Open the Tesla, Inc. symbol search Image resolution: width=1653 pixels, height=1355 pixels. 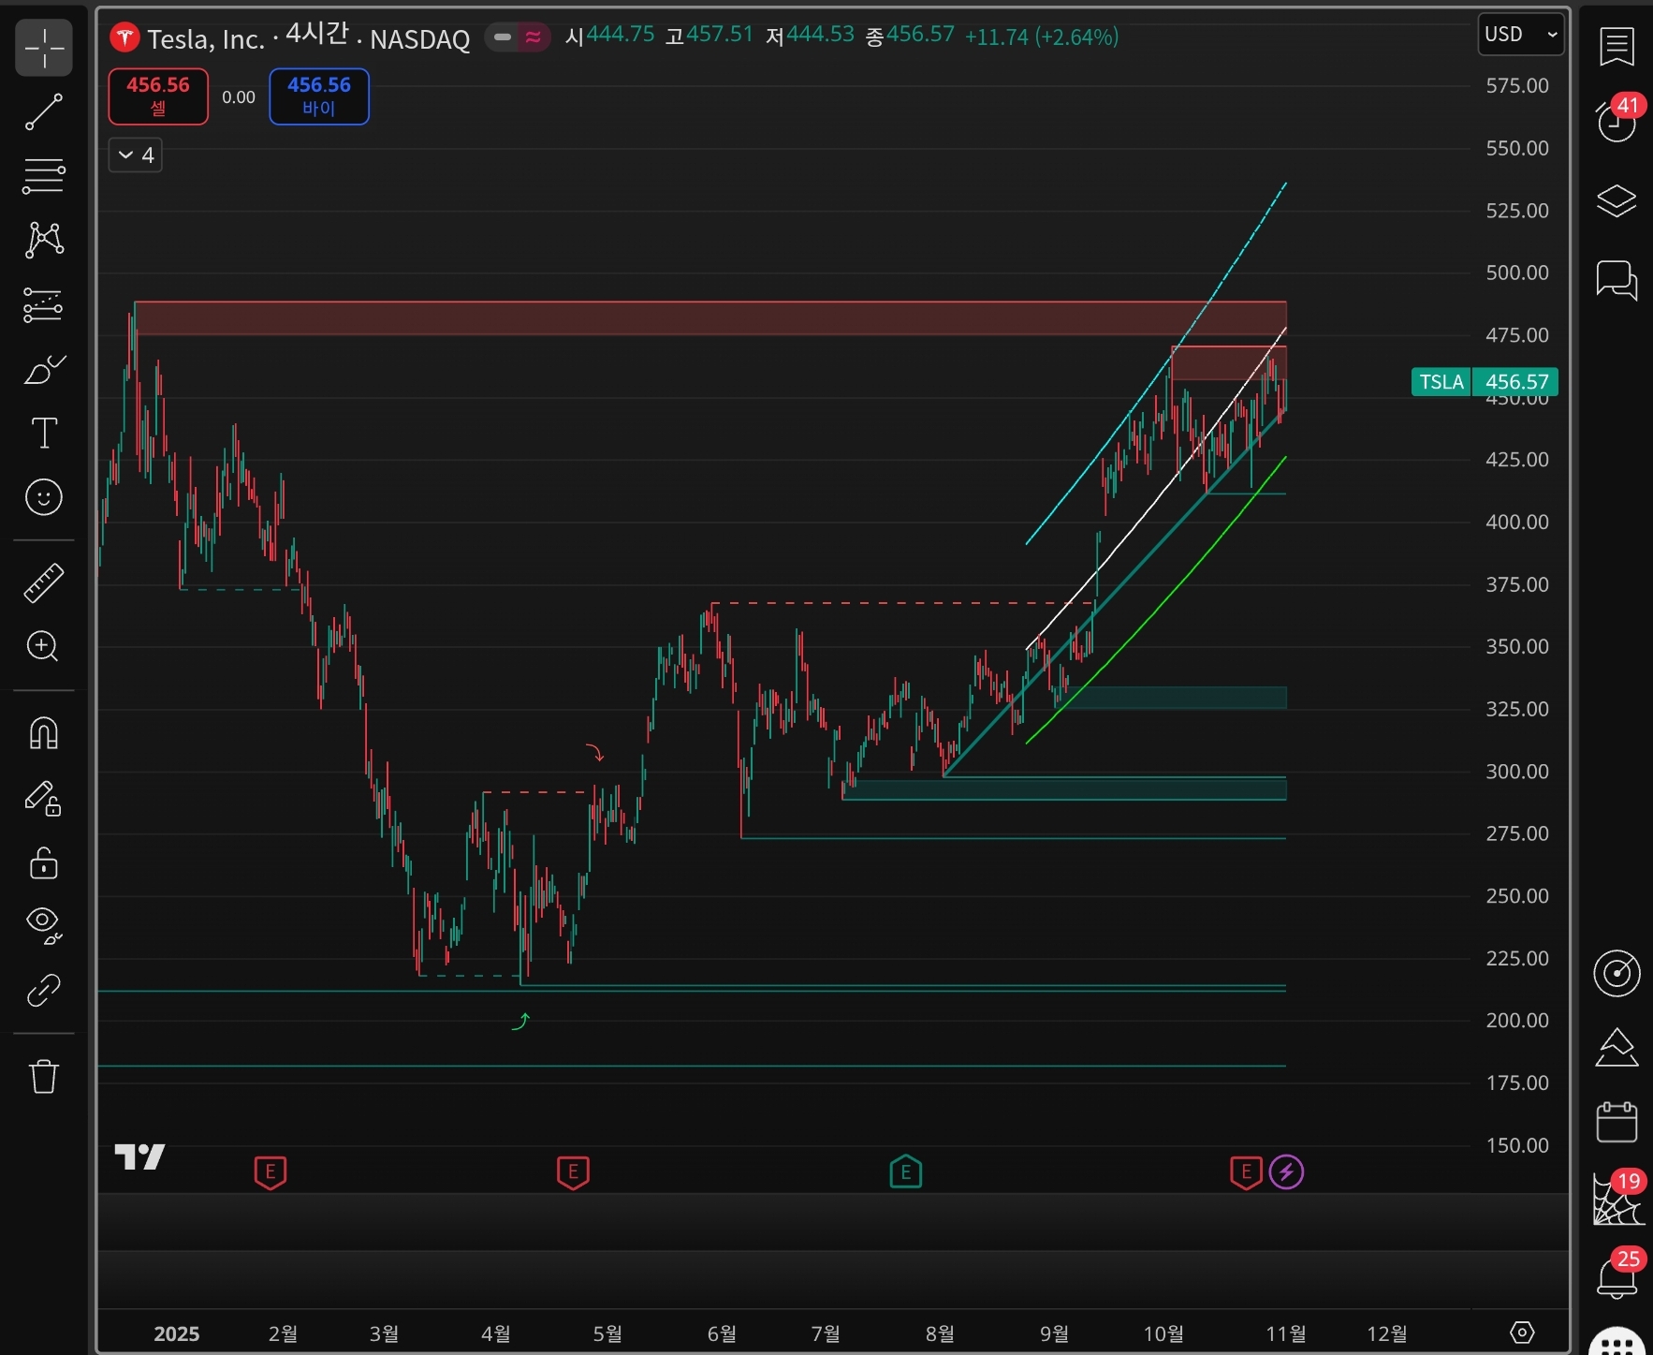[x=206, y=38]
